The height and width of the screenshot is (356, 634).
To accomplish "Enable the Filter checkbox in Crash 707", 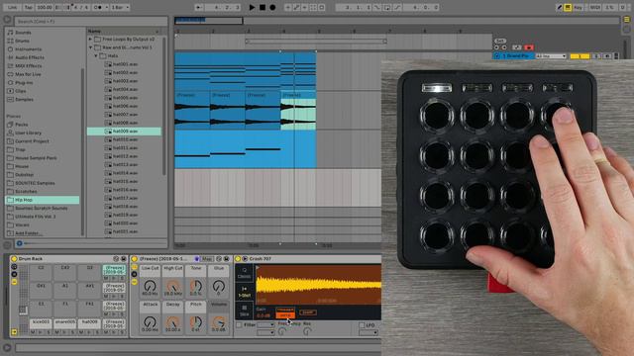I will (239, 324).
